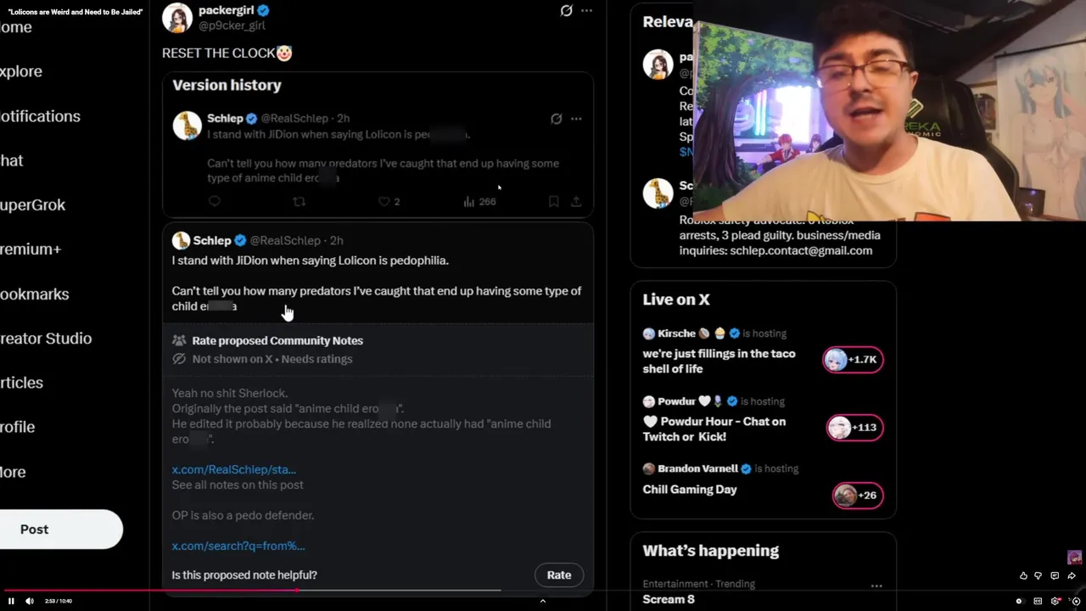This screenshot has height=611, width=1086.
Task: Open Grok icon on packergirl's post
Action: pyautogui.click(x=566, y=11)
